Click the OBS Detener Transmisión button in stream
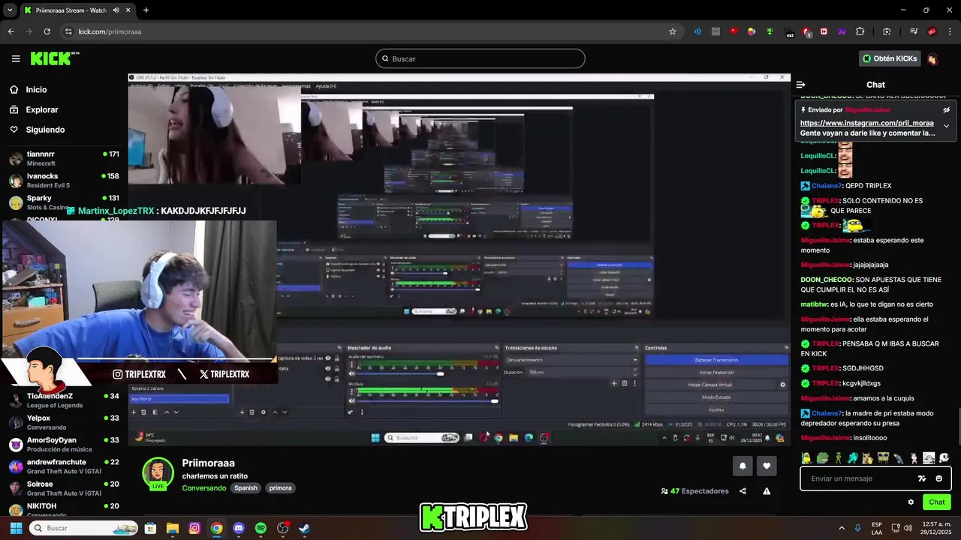Image resolution: width=961 pixels, height=540 pixels. pyautogui.click(x=716, y=360)
